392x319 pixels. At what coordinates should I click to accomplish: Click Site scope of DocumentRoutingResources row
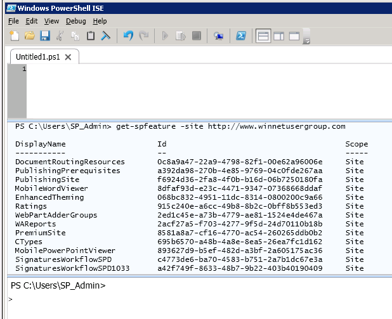[355, 162]
